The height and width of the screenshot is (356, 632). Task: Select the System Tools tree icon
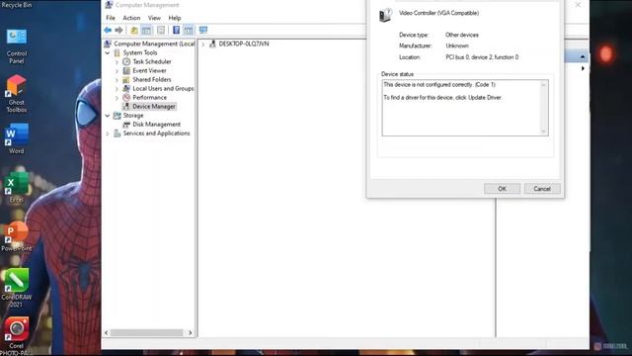117,52
